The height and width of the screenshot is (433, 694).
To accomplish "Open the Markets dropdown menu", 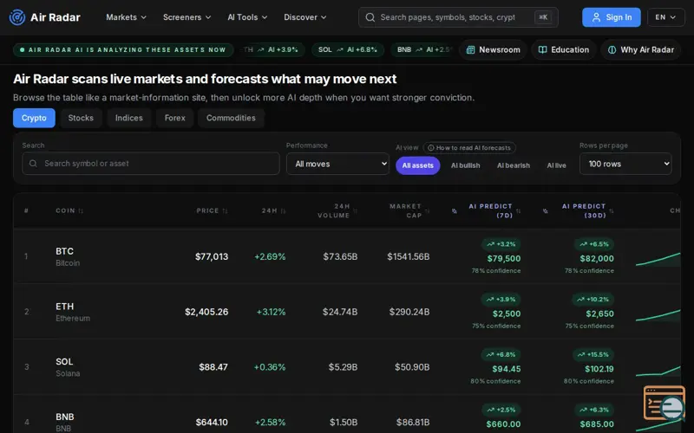I will pos(126,17).
